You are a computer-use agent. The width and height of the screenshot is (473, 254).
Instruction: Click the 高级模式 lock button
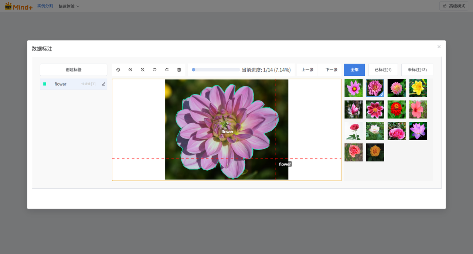(453, 6)
